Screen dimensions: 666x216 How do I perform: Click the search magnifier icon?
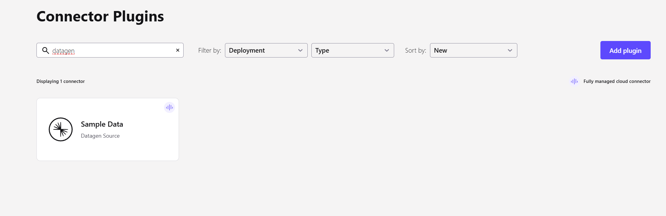pos(46,50)
